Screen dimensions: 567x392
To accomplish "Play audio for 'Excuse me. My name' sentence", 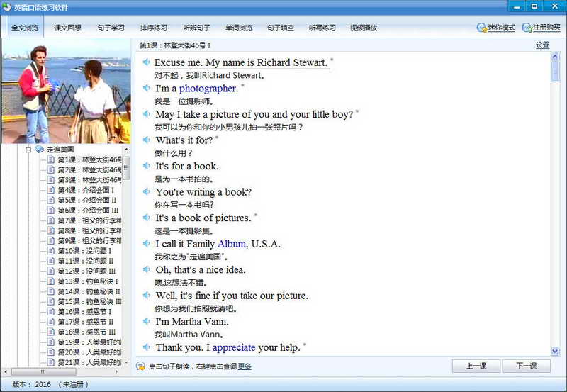I will pyautogui.click(x=147, y=62).
